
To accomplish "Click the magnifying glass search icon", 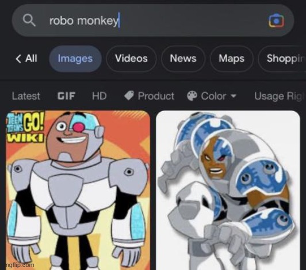I will (x=29, y=20).
